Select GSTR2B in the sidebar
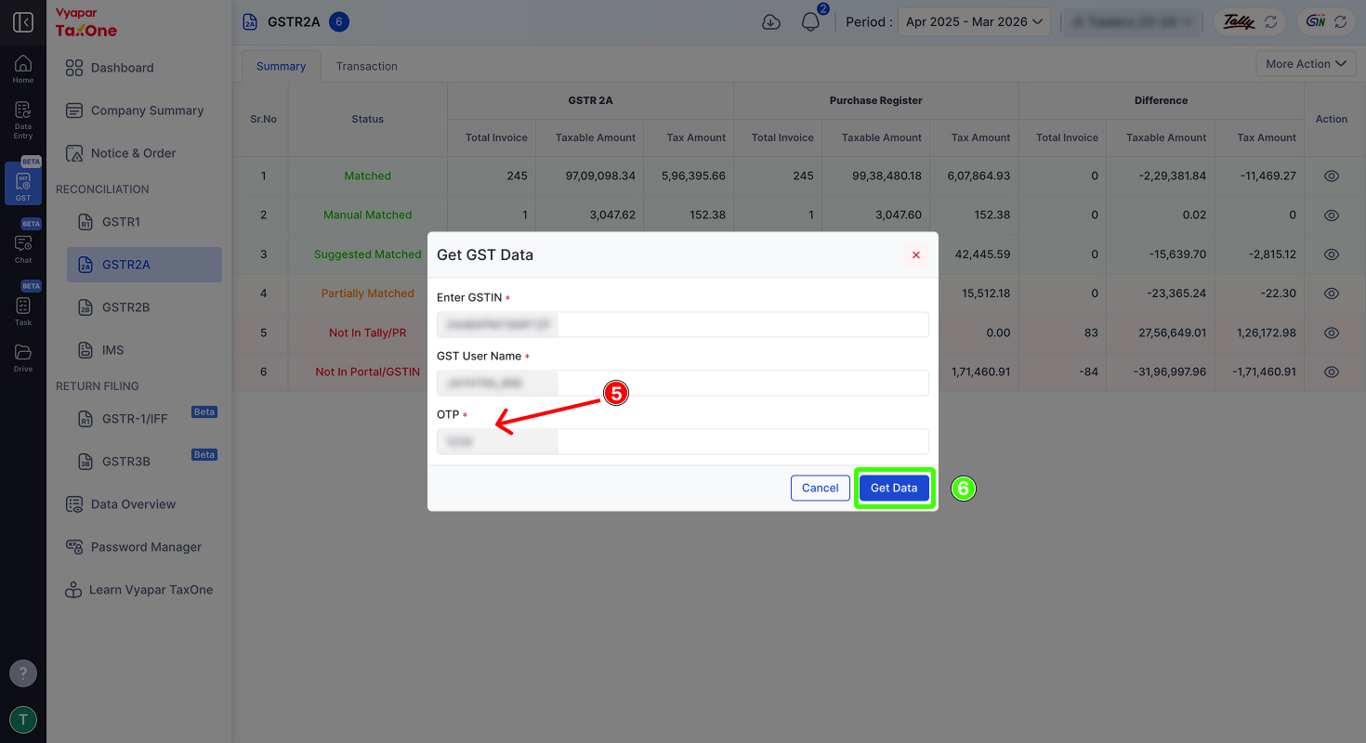This screenshot has height=743, width=1366. 125,307
